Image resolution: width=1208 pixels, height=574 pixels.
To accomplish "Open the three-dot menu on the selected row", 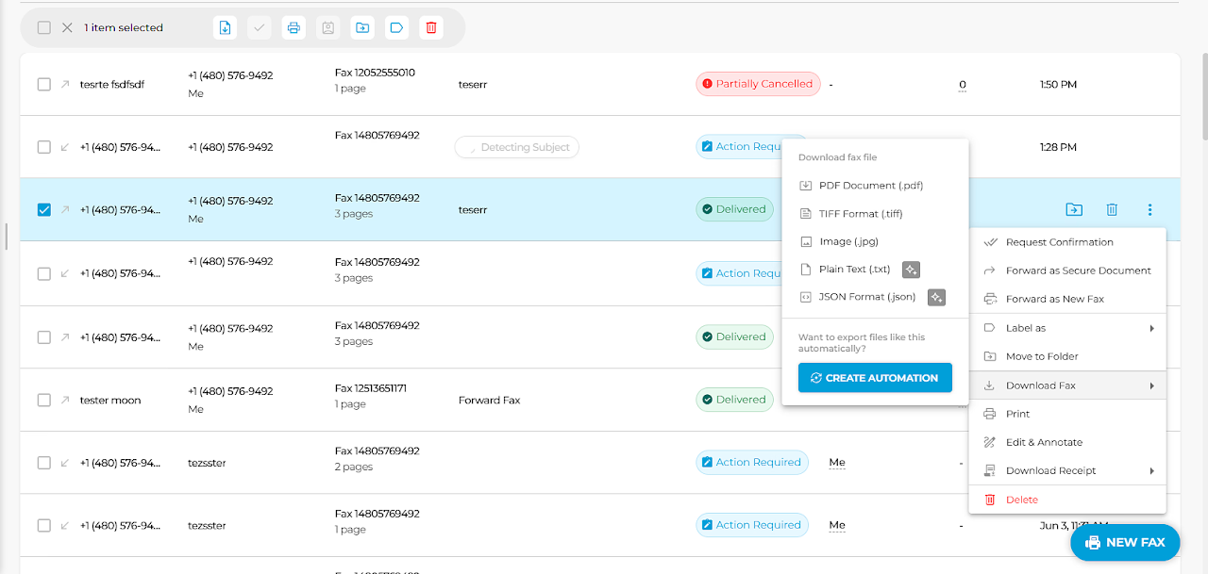I will pos(1149,209).
